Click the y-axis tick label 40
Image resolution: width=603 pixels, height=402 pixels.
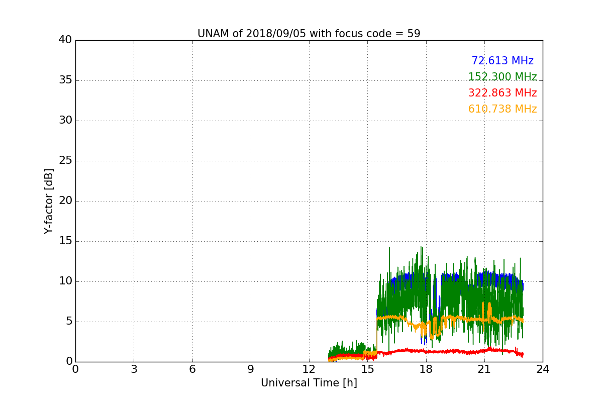pos(65,40)
